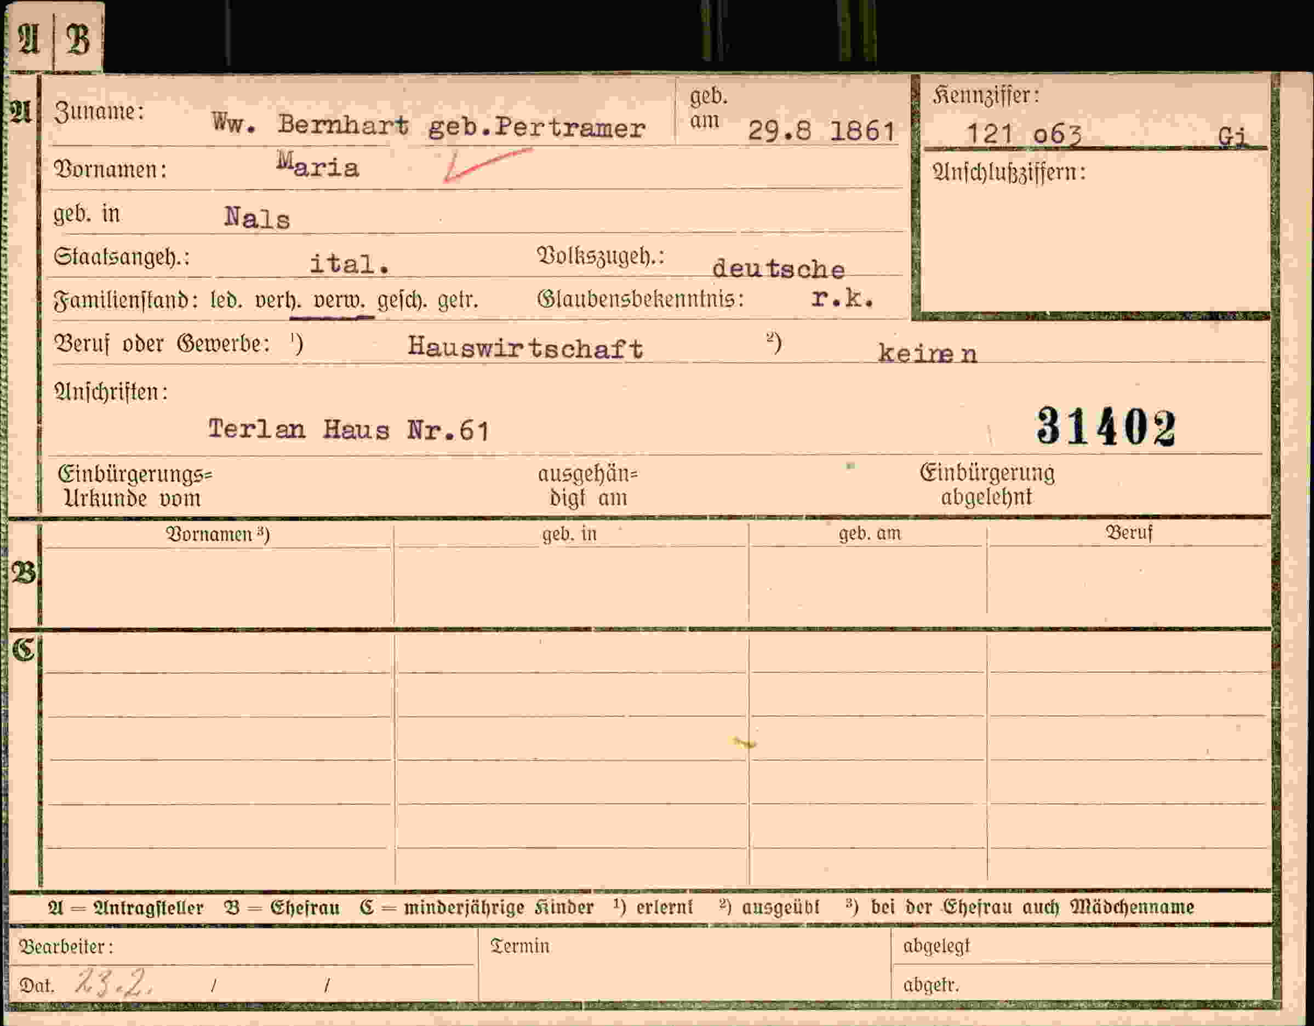Viewport: 1314px width, 1026px height.
Task: Click Kennziffer value '121 063'
Action: click(1024, 134)
